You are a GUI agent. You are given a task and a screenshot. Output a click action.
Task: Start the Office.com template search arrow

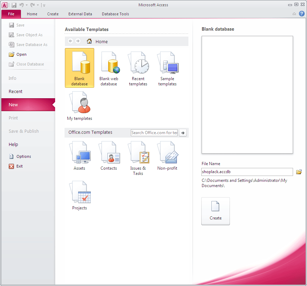pos(183,133)
